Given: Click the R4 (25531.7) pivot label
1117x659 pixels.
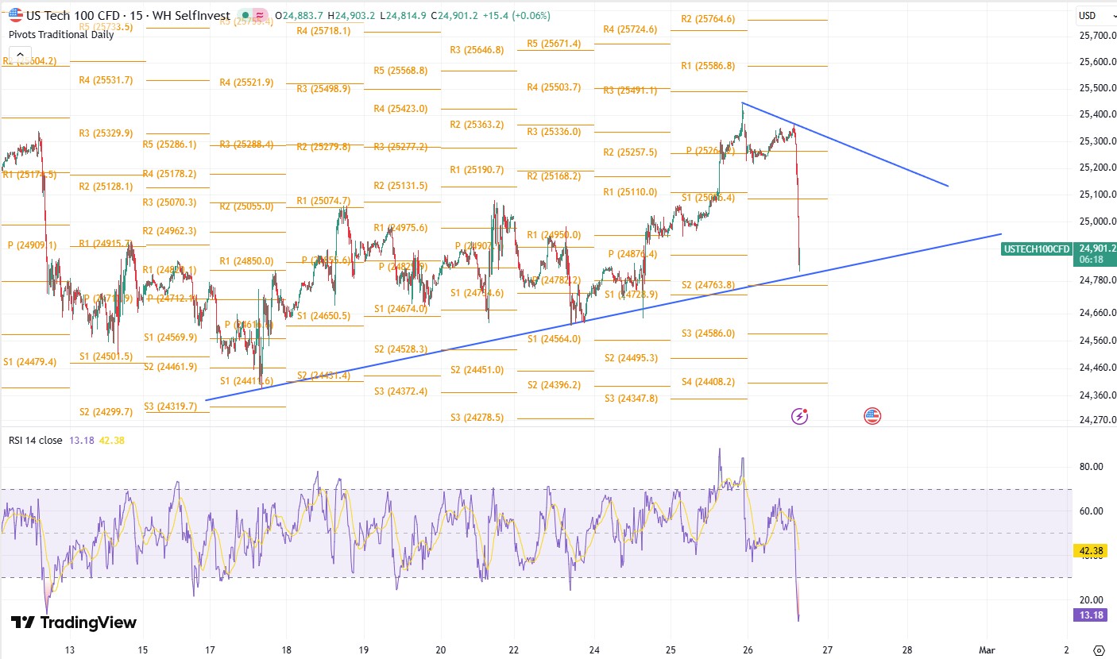Looking at the screenshot, I should point(106,80).
